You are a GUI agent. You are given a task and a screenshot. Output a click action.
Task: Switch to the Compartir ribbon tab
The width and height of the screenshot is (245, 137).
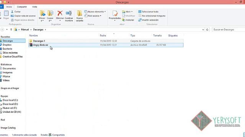22,7
